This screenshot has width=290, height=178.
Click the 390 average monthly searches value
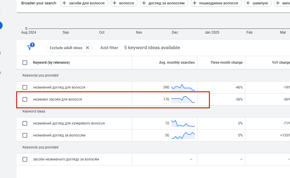click(166, 87)
